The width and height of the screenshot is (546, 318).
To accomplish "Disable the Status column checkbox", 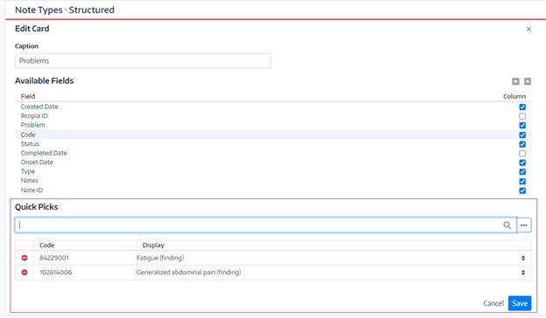I will pos(522,144).
